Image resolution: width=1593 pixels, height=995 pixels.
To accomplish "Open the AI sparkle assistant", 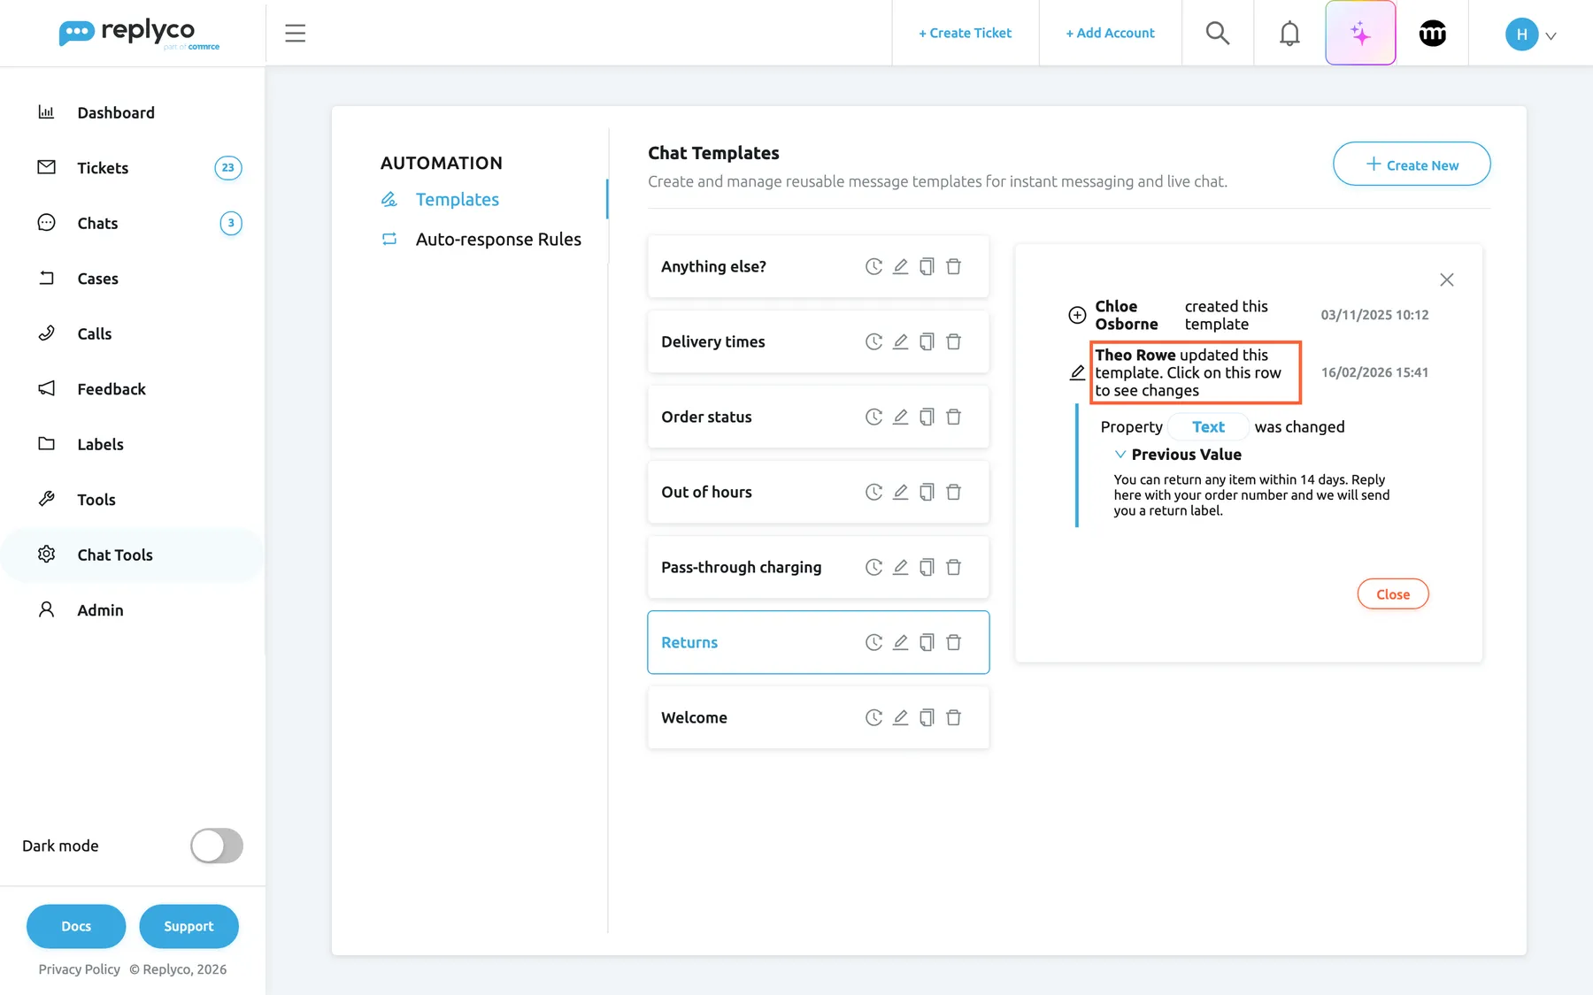I will click(1360, 33).
